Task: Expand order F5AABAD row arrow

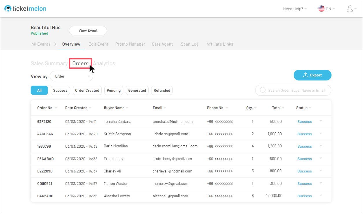Action: click(321, 158)
